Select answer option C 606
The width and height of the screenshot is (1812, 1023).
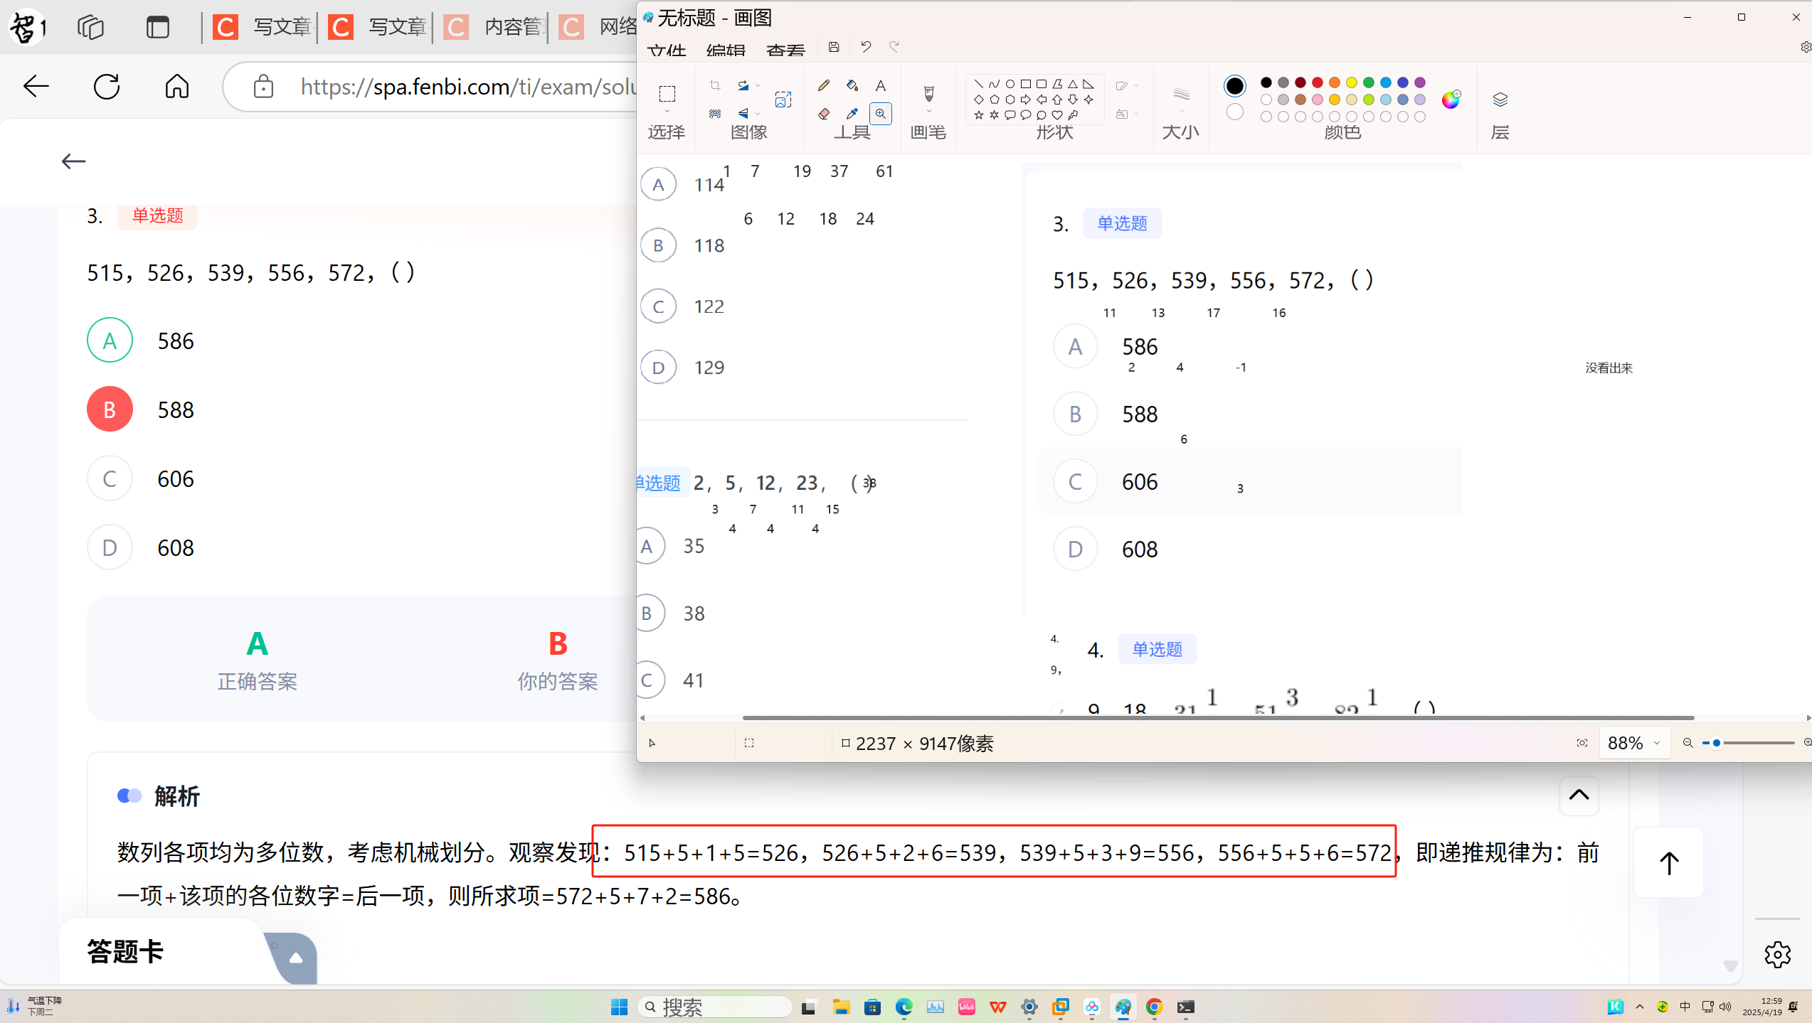tap(110, 479)
